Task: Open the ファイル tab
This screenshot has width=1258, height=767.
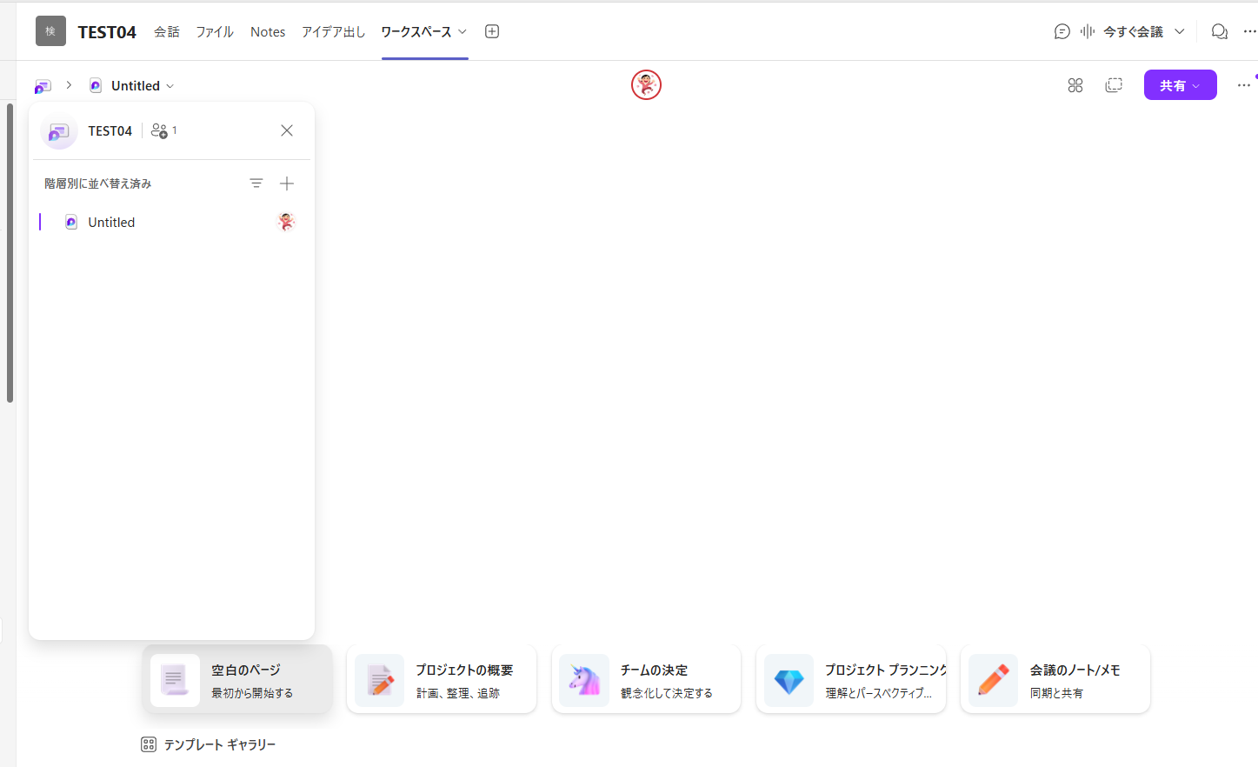Action: (215, 31)
